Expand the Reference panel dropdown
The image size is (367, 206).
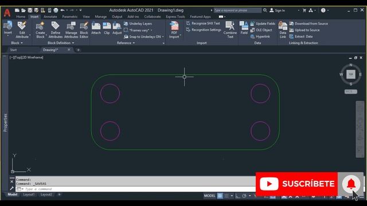tap(126, 43)
